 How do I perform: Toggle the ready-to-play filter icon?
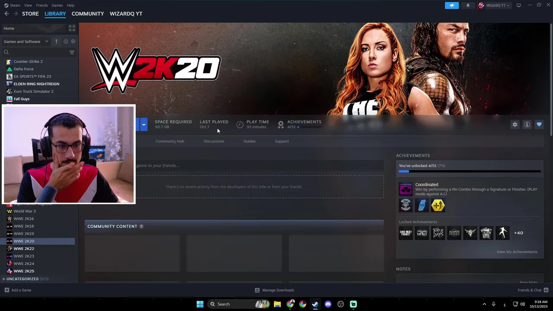73,41
